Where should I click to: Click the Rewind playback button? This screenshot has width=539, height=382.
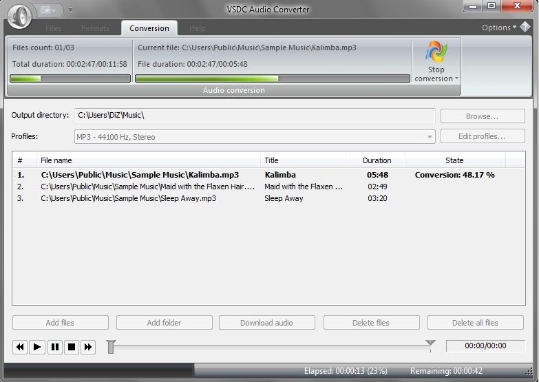20,347
